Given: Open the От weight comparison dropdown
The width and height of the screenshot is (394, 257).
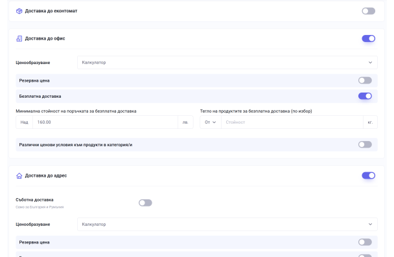Looking at the screenshot, I should pyautogui.click(x=211, y=122).
